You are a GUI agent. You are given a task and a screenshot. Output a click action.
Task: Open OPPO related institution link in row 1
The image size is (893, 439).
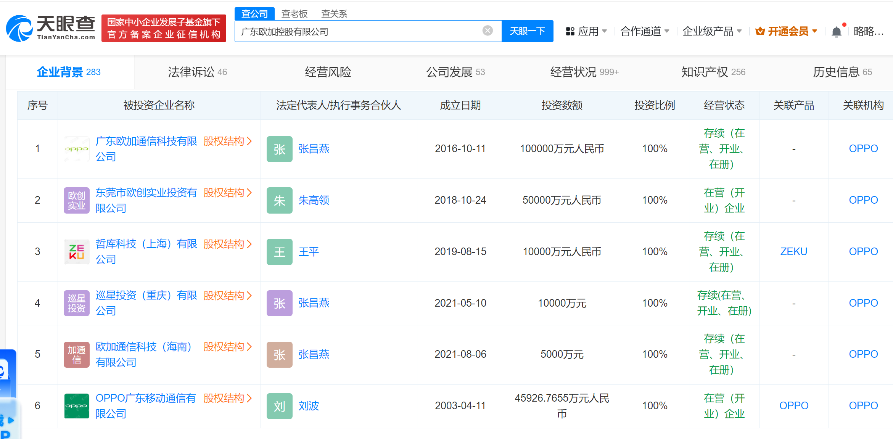click(863, 149)
